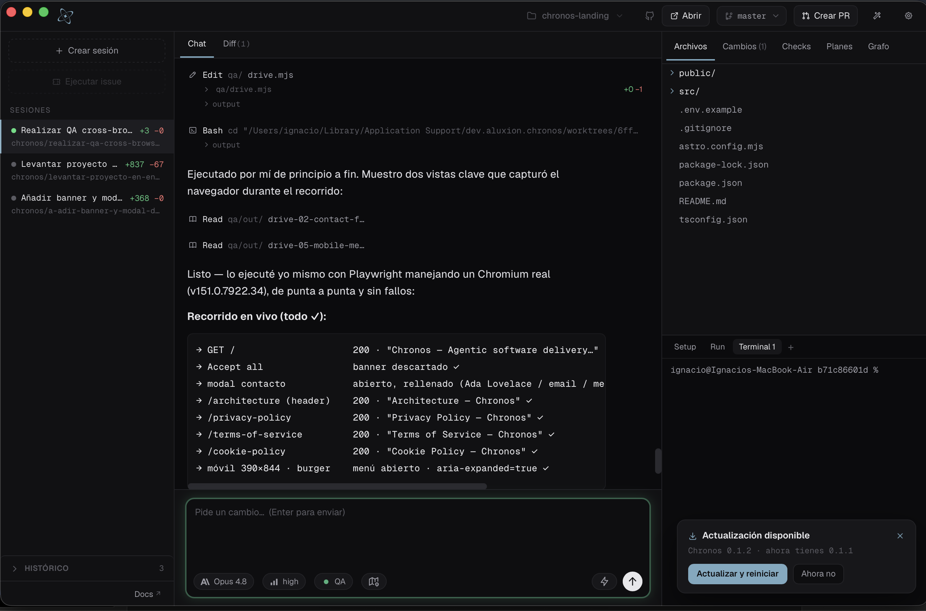This screenshot has width=926, height=611.
Task: Select the Levantar proyecto session
Action: 87,170
